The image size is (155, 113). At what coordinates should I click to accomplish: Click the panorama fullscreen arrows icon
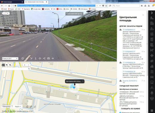pos(53,58)
